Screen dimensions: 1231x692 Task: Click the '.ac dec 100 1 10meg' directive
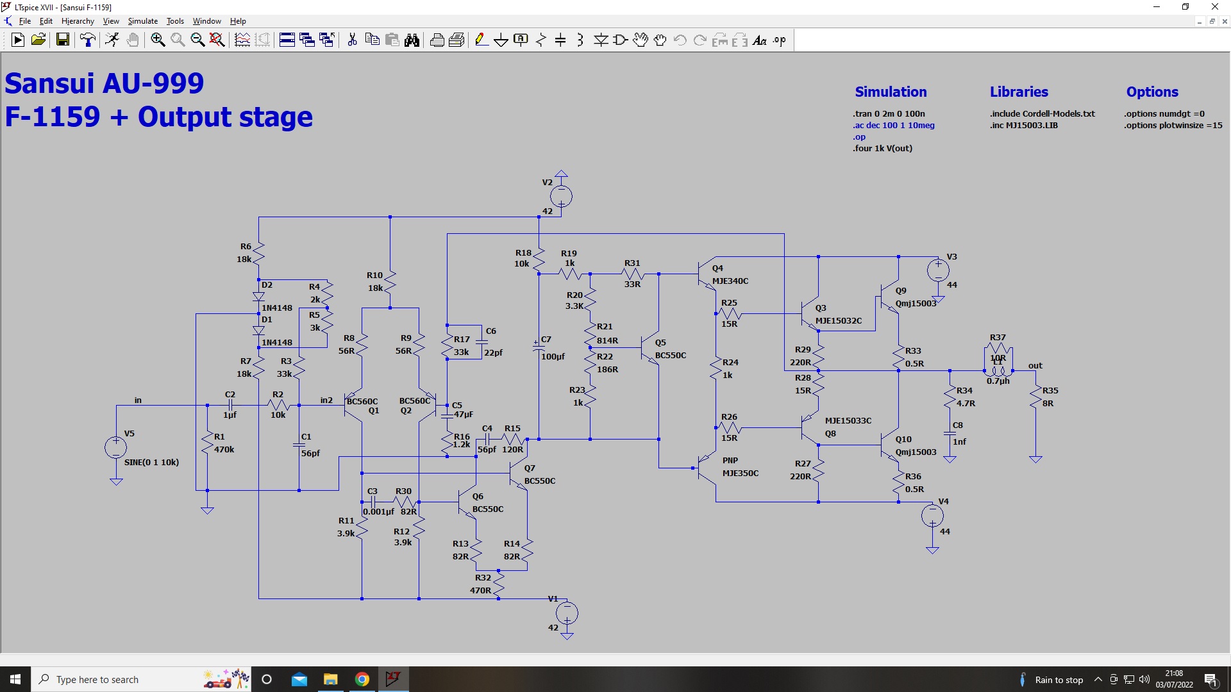pos(894,125)
